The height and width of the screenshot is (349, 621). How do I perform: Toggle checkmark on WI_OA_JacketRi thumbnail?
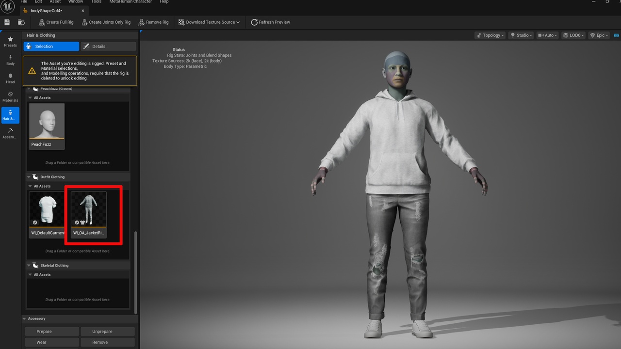[x=77, y=222]
